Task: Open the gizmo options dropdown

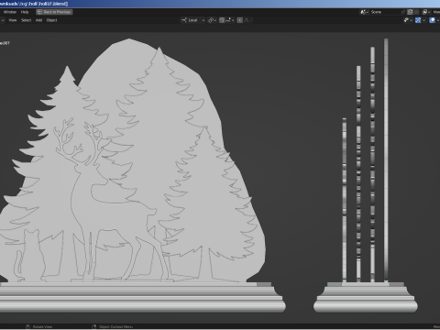Action: pos(423,20)
